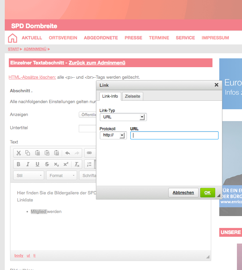This screenshot has width=242, height=270.
Task: Expand the Format dropdown
Action: tap(61, 175)
